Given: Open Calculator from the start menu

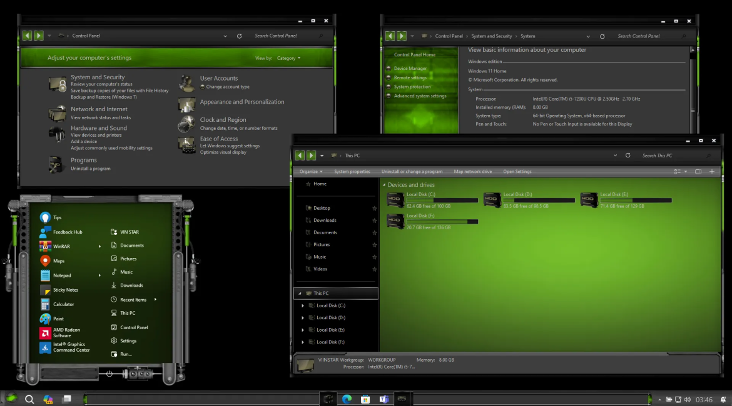Looking at the screenshot, I should point(63,305).
